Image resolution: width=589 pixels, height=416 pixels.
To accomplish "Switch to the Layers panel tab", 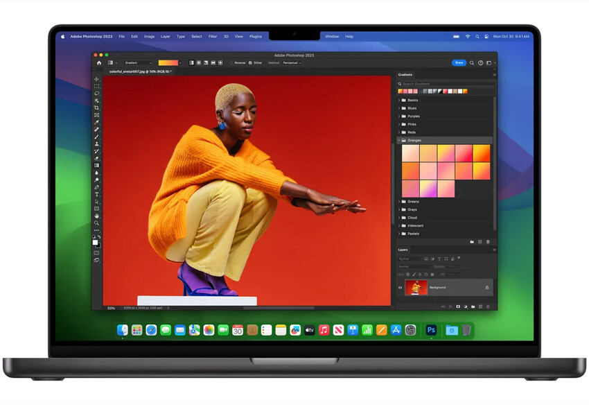I will (403, 250).
